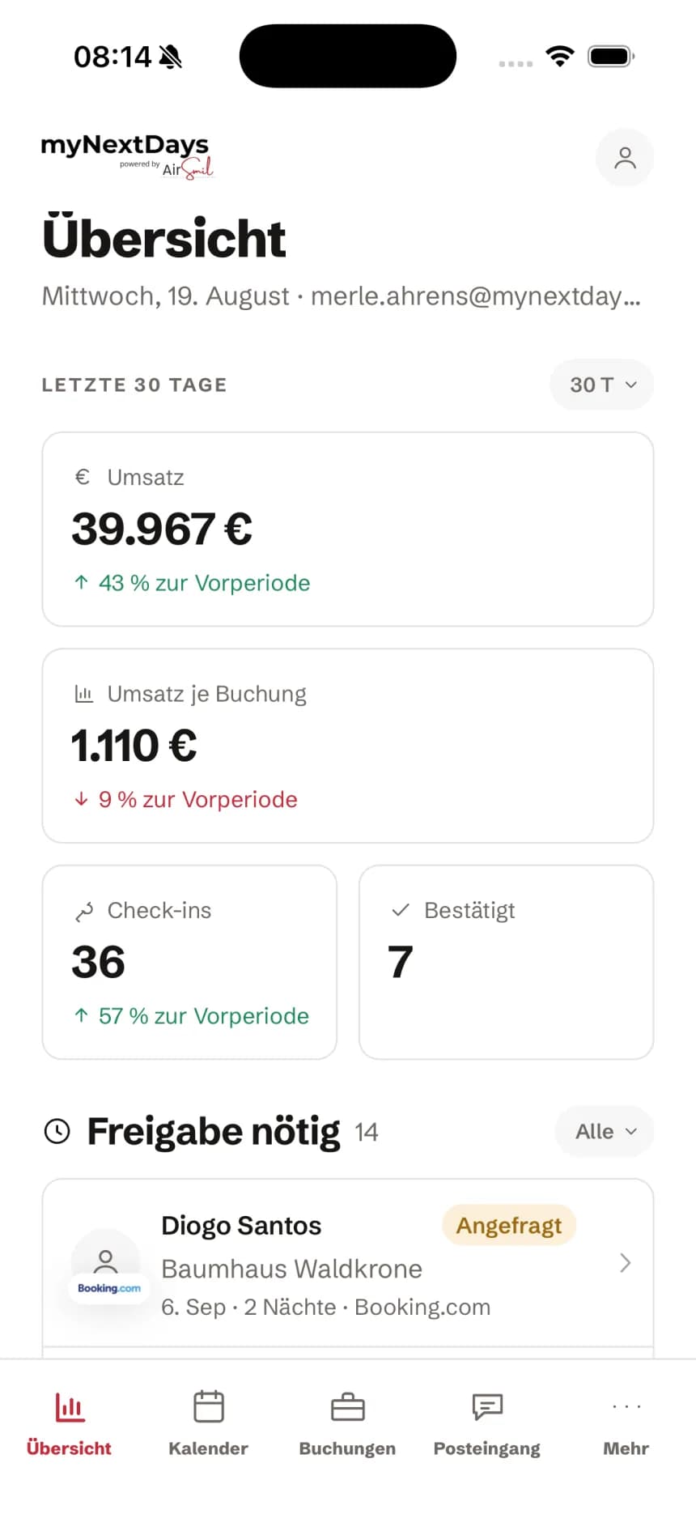Screen dimensions: 696x1514
Task: Tap the Kalender calendar icon
Action: (x=209, y=1406)
